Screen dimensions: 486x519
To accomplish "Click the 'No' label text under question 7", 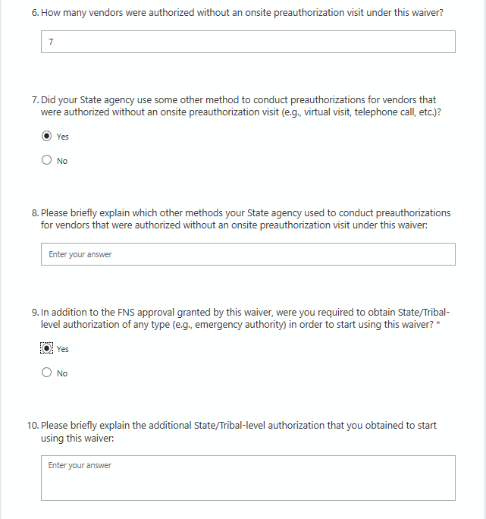I will 62,162.
